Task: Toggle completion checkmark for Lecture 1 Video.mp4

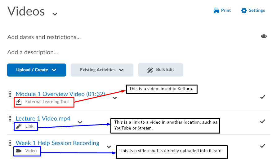Action: click(263, 121)
